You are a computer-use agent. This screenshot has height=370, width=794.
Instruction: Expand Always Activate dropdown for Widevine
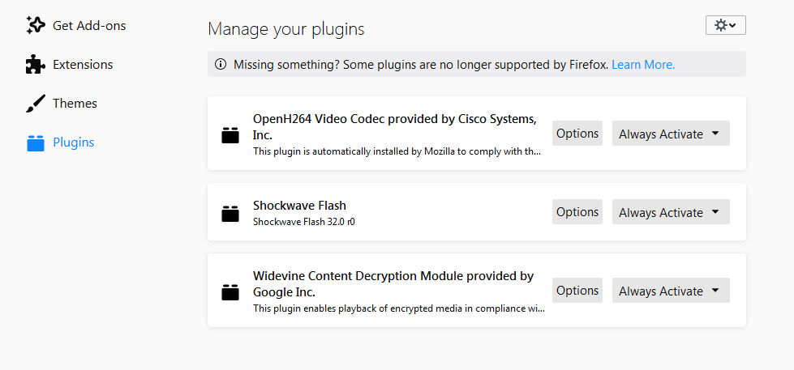point(671,290)
